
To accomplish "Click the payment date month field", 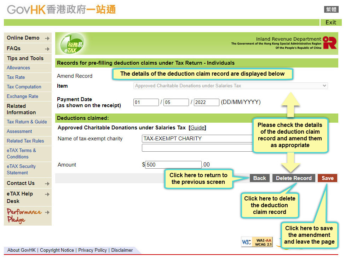I will (176, 102).
